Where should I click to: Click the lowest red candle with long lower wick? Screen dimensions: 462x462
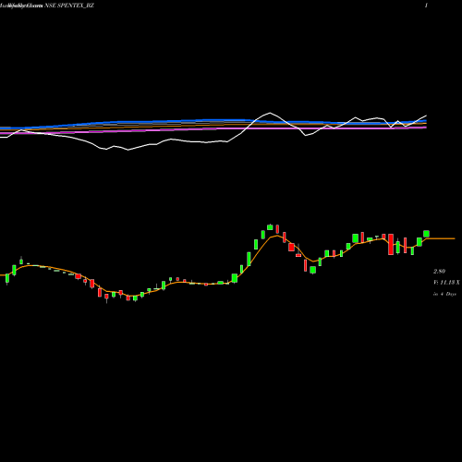click(106, 298)
